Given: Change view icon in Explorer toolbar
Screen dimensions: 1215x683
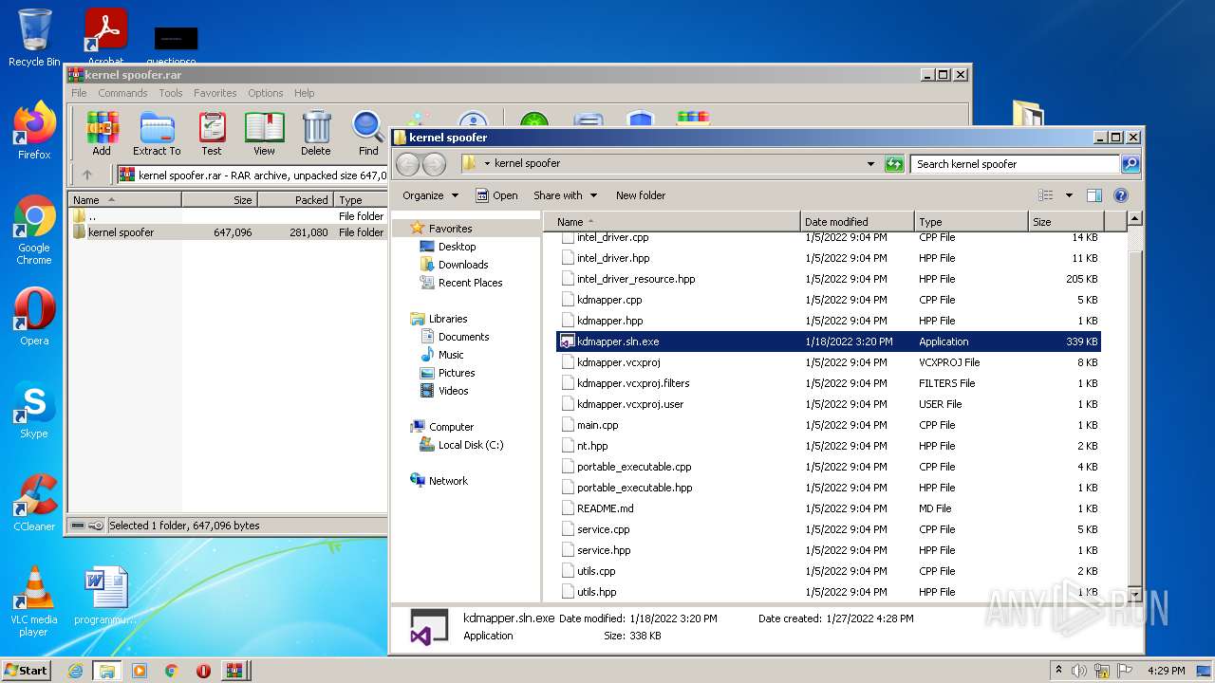Looking at the screenshot, I should pos(1046,195).
